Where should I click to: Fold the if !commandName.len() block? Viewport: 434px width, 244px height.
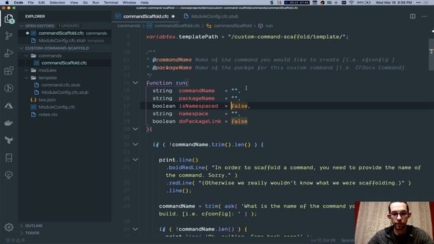(x=136, y=229)
